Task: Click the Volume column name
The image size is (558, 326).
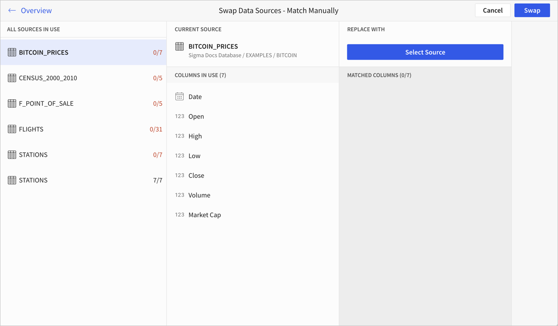Action: 199,195
